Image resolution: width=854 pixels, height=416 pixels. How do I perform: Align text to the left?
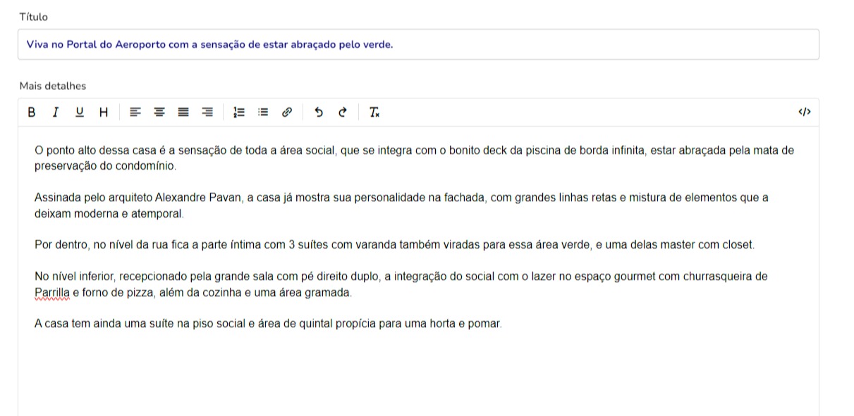pyautogui.click(x=135, y=112)
